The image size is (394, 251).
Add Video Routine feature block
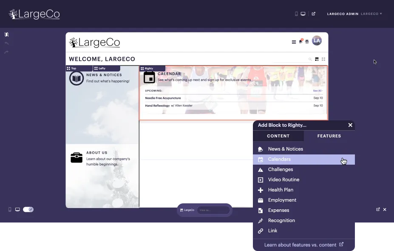pyautogui.click(x=304, y=180)
